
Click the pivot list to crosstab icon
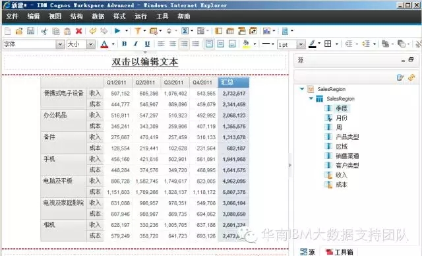[x=230, y=31]
